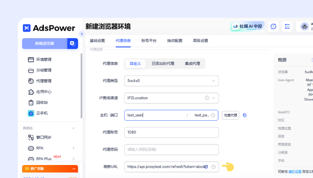Screen dimensions: 313x178
Task: Select the 已添加的代理 option
Action: tap(163, 63)
